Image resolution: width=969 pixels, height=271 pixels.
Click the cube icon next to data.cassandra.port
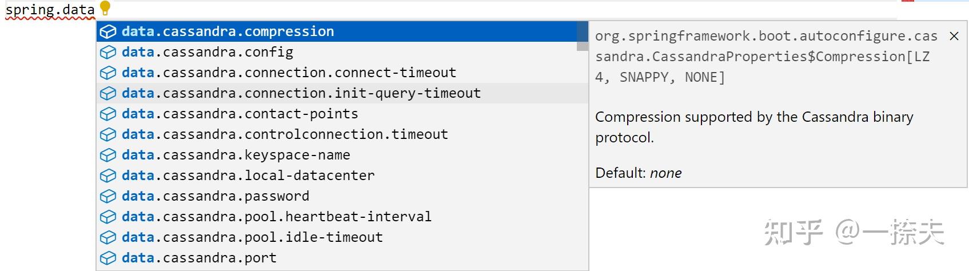(x=108, y=258)
